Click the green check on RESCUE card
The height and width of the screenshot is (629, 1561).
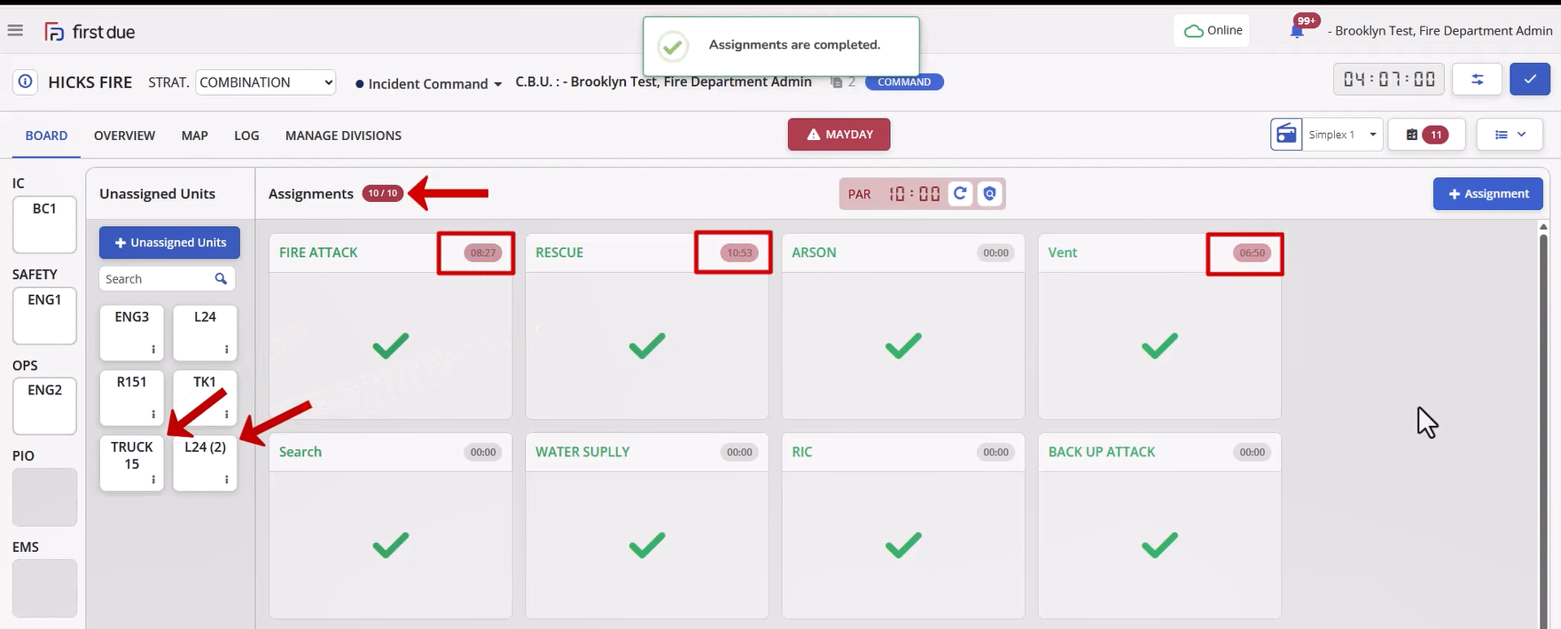coord(647,345)
